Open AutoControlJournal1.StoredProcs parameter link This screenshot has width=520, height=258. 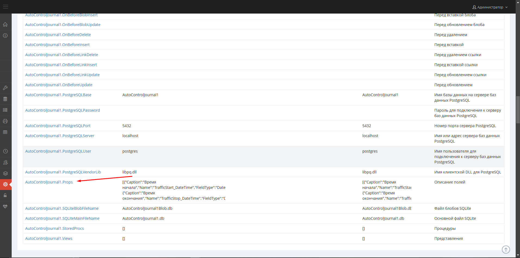coord(55,228)
